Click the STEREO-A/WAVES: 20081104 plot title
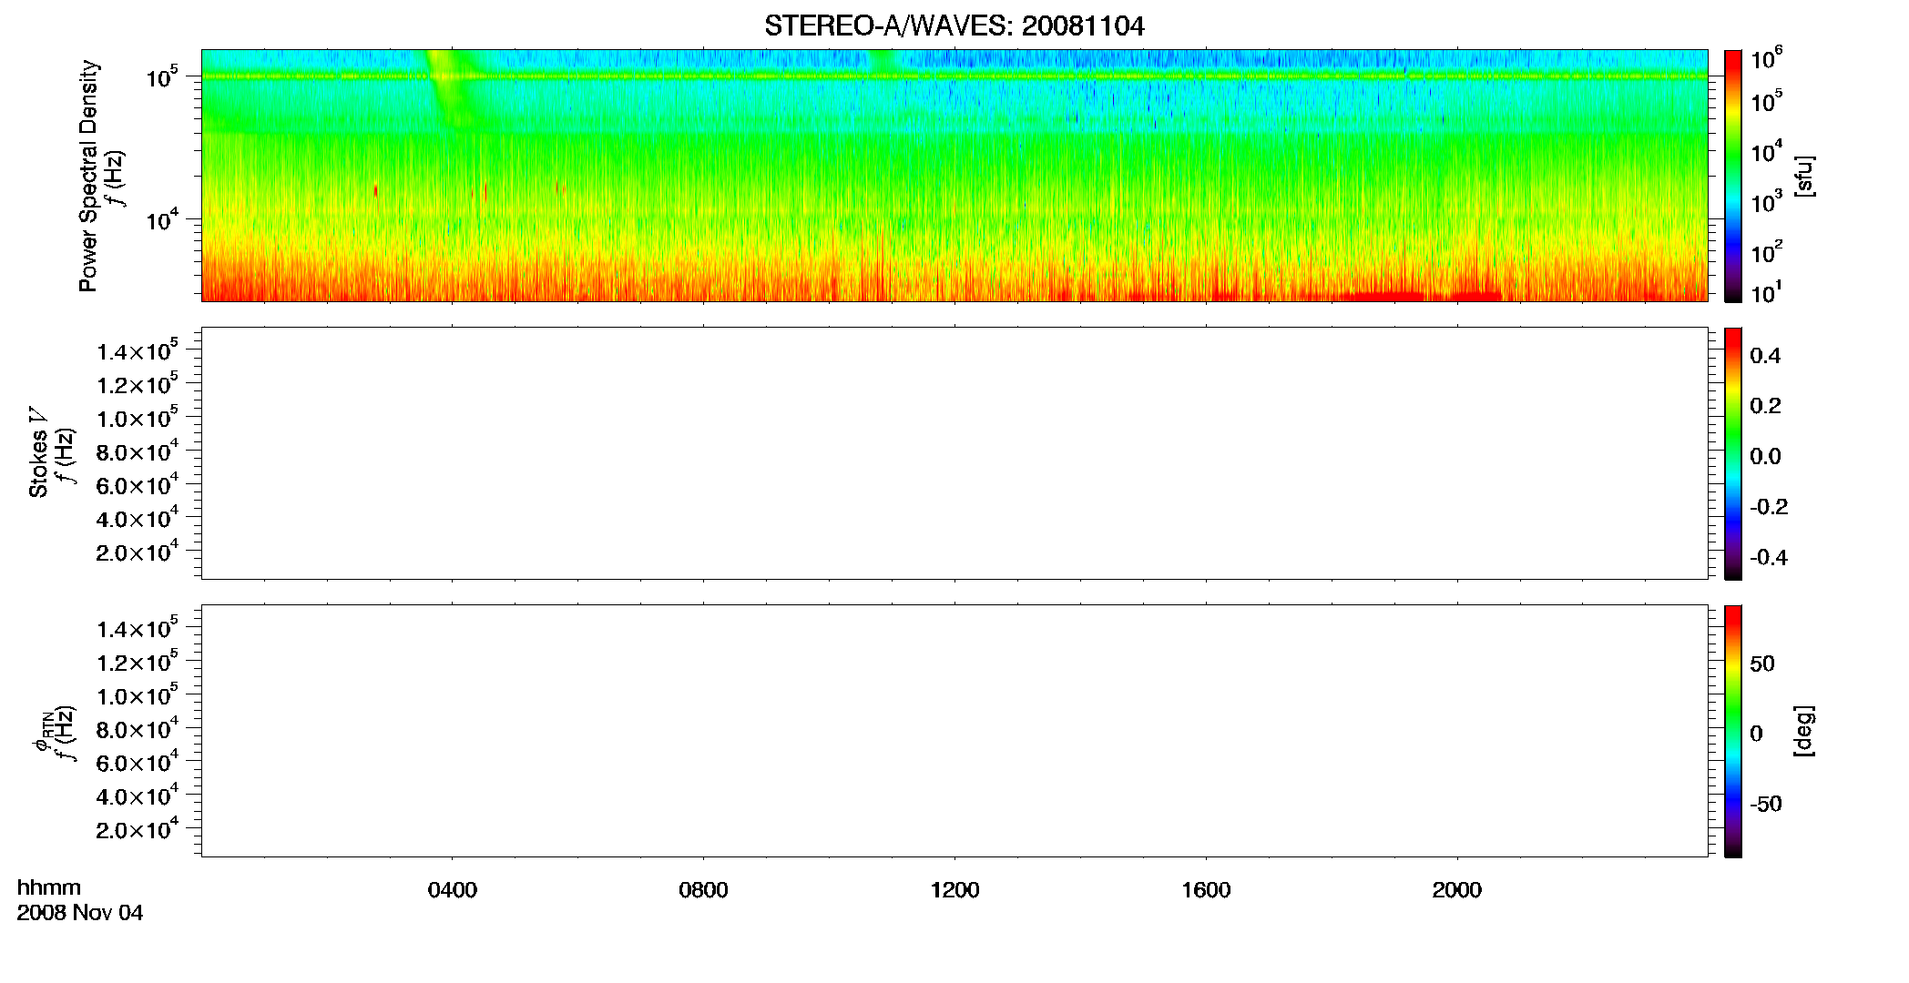Viewport: 1909px width, 983px height. 954,26
